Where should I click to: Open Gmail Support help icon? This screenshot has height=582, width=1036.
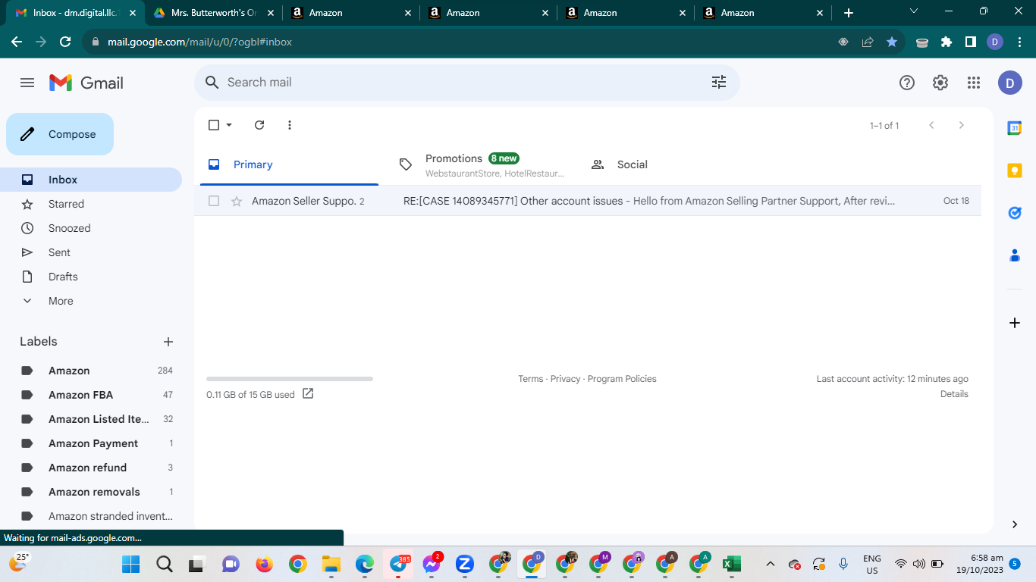coord(907,83)
